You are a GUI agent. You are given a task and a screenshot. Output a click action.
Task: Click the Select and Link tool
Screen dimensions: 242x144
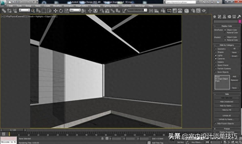tap(4, 11)
